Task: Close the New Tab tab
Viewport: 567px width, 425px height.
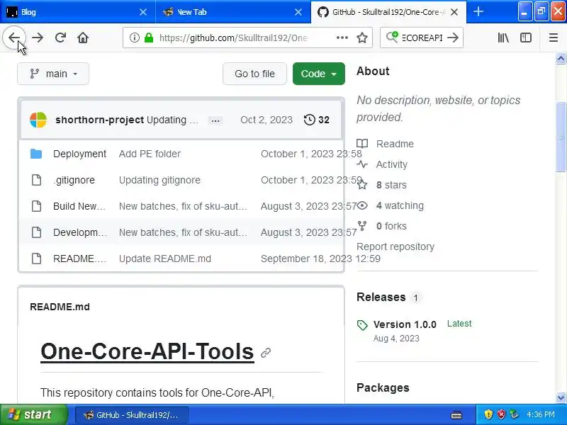Action: click(x=298, y=12)
